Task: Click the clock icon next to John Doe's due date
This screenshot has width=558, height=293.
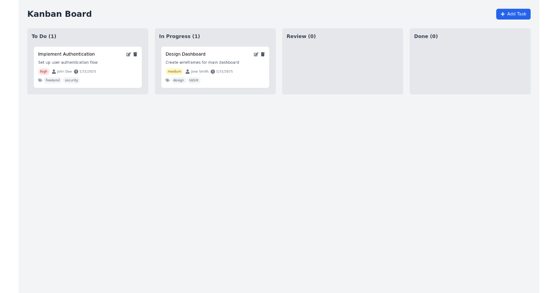Action: pyautogui.click(x=76, y=72)
